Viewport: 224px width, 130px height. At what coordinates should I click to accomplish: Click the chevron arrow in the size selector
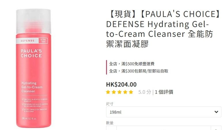[x=216, y=112]
